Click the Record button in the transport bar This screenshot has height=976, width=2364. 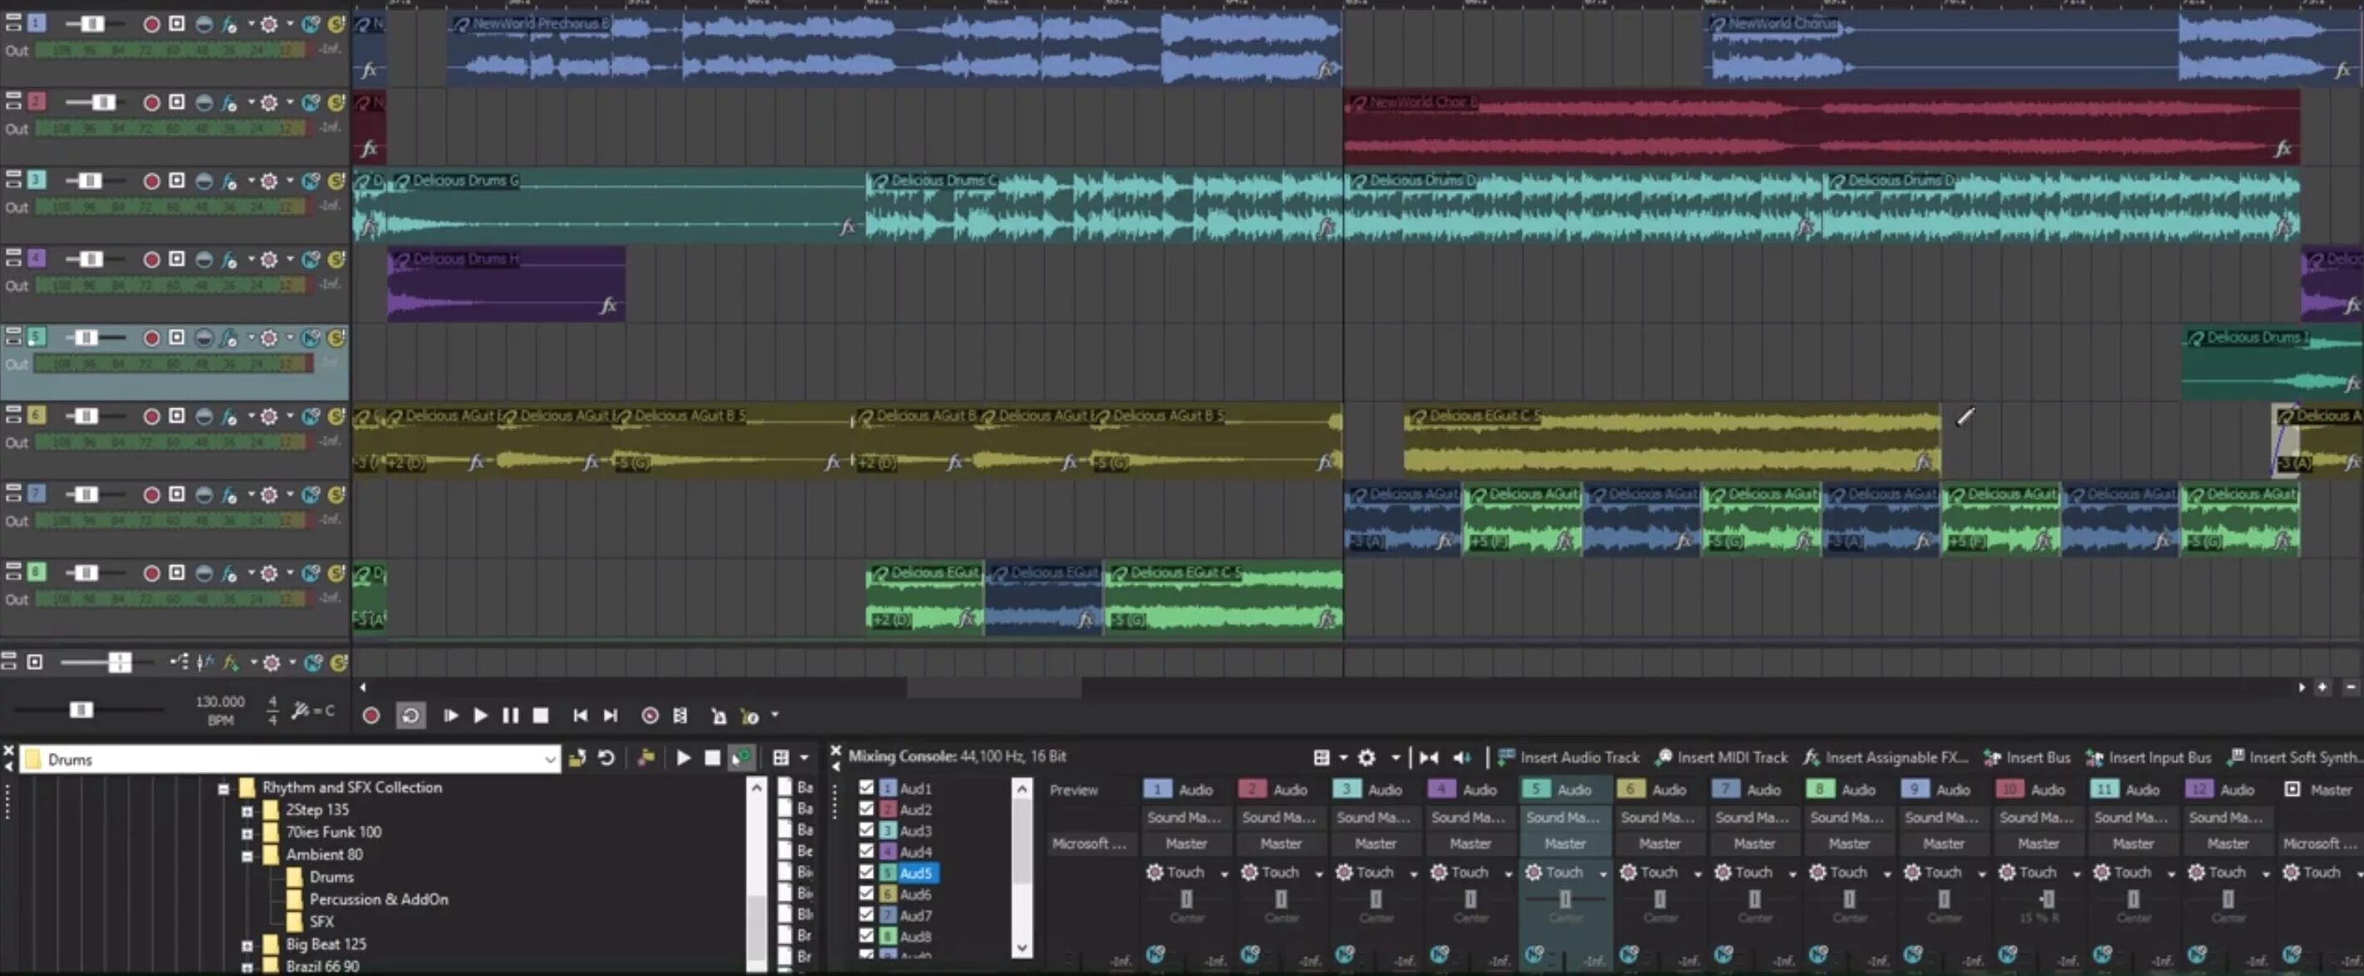pos(370,715)
